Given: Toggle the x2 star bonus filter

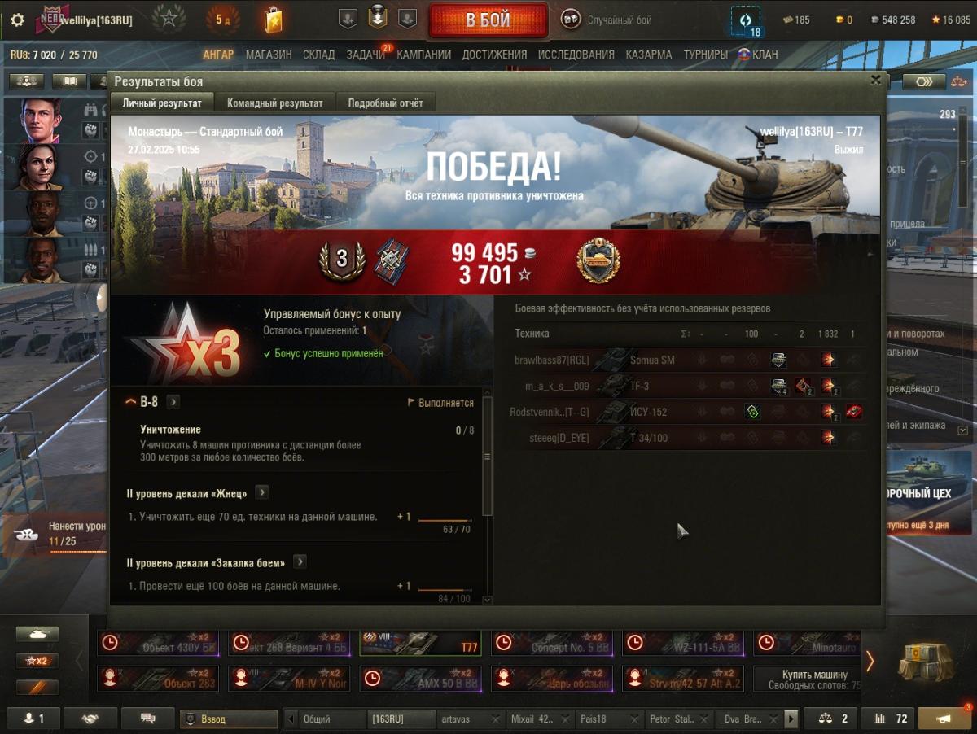Looking at the screenshot, I should pos(37,661).
